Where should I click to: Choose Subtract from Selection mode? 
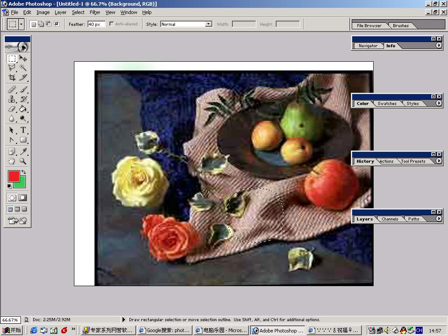coord(49,24)
